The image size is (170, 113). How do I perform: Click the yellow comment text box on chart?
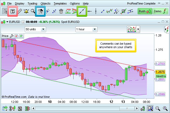point(116,45)
